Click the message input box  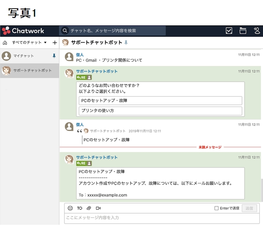click(x=161, y=218)
